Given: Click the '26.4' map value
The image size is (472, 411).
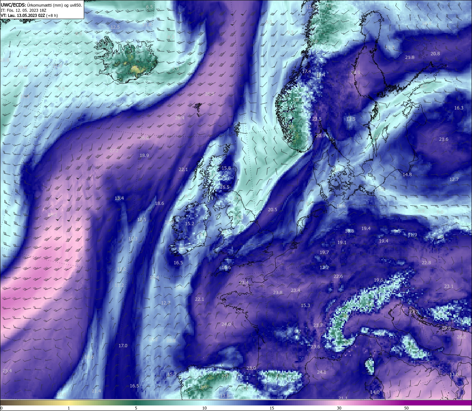Looking at the screenshot, I should click(180, 118).
